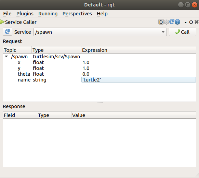The image size is (199, 178).
Task: Collapse the /spawn tree row
Action: (6, 57)
